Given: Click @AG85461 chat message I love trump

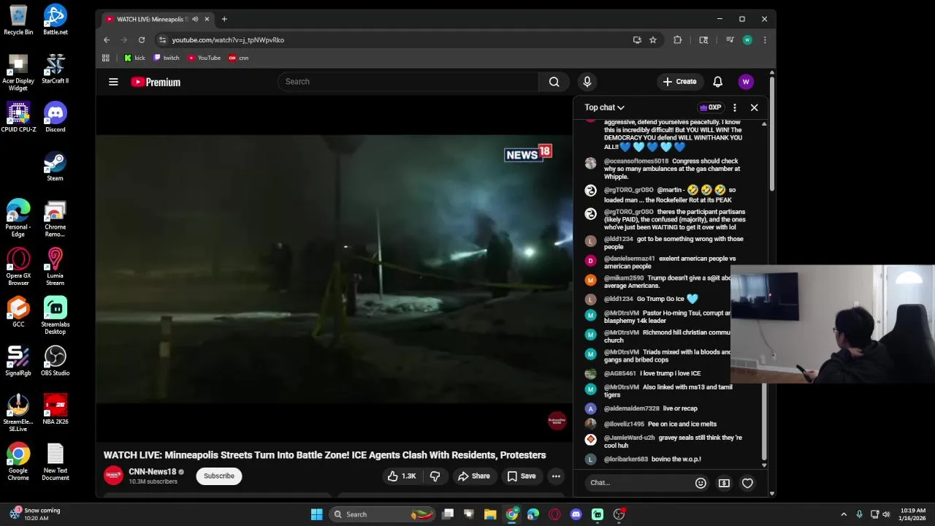Looking at the screenshot, I should (671, 373).
